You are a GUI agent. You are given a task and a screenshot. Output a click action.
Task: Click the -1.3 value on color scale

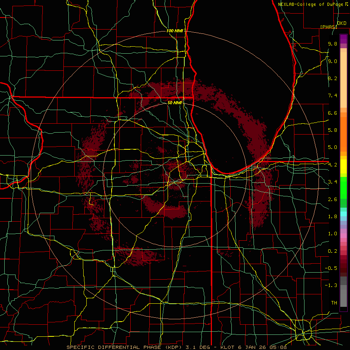[x=331, y=285]
